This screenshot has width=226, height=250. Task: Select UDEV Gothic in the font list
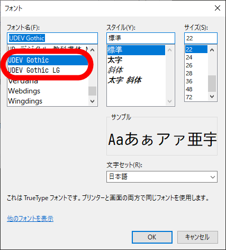coord(48,60)
